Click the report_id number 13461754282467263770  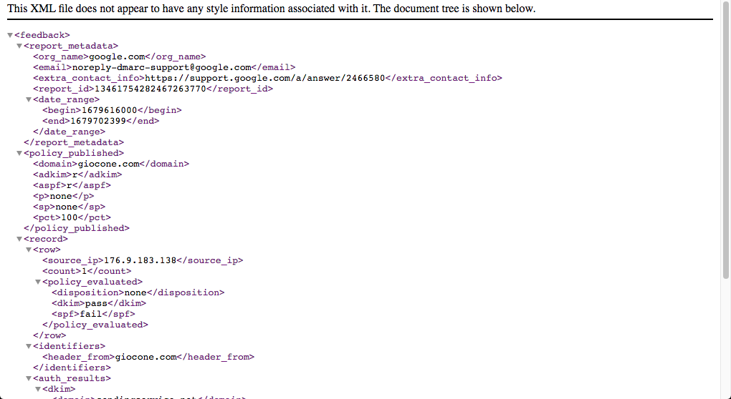click(150, 89)
